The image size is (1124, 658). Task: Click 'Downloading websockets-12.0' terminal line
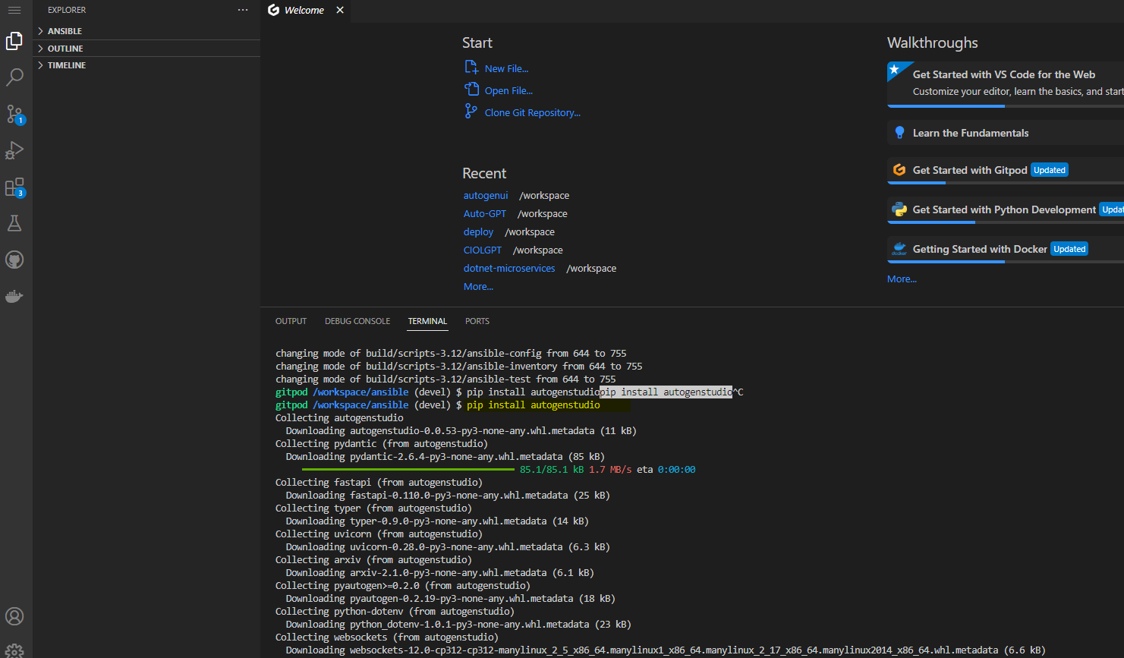click(x=666, y=650)
